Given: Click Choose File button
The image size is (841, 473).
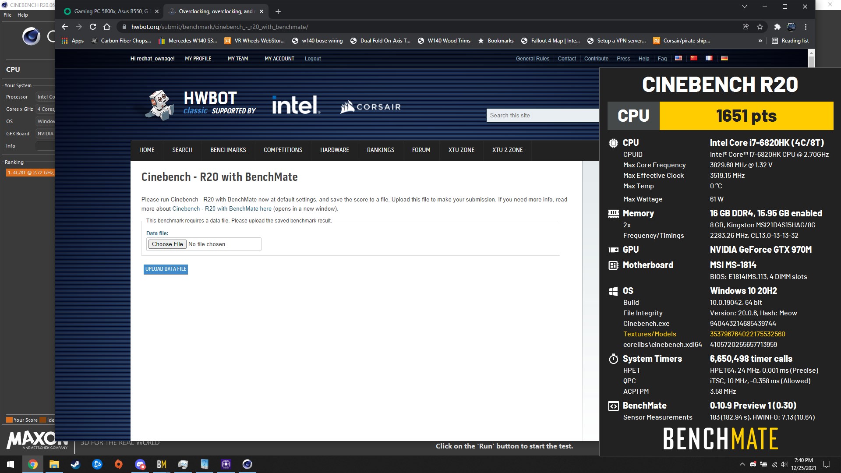Looking at the screenshot, I should pyautogui.click(x=167, y=244).
